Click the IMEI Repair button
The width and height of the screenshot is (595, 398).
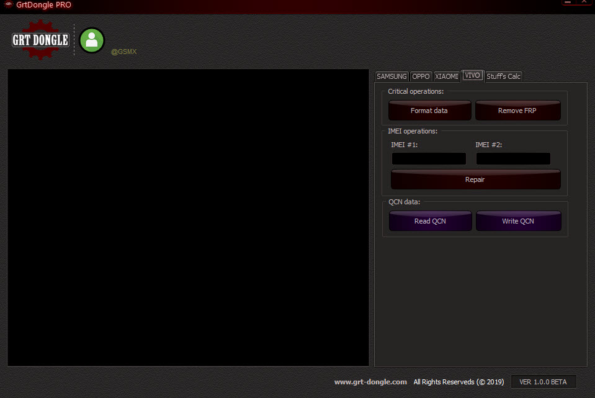coord(475,179)
